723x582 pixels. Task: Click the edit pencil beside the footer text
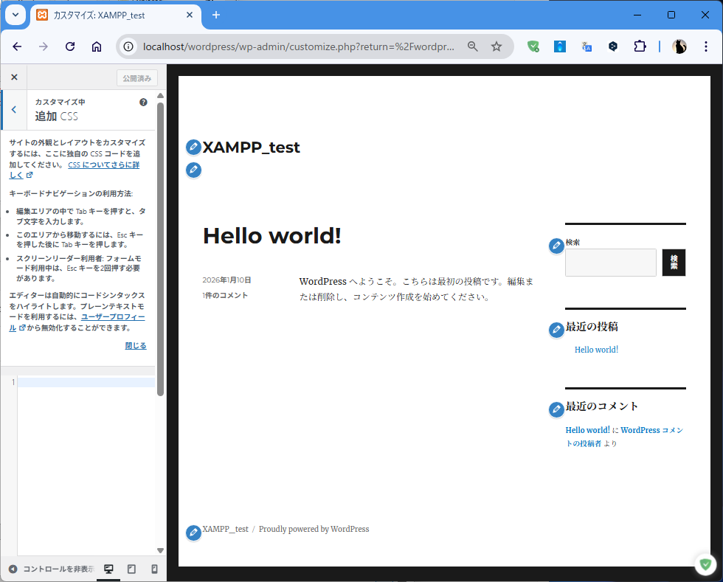point(193,532)
